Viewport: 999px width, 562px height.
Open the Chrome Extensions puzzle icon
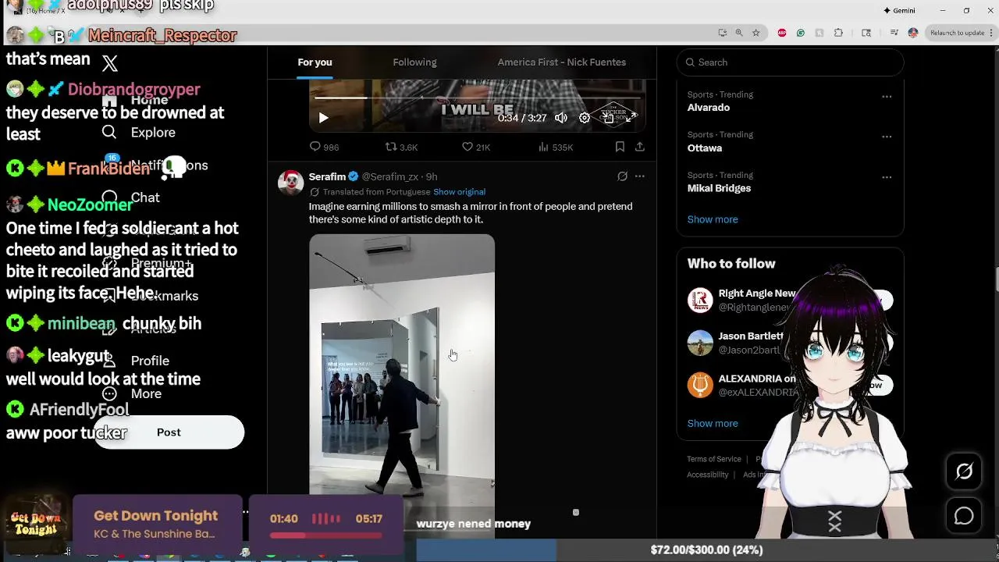838,33
